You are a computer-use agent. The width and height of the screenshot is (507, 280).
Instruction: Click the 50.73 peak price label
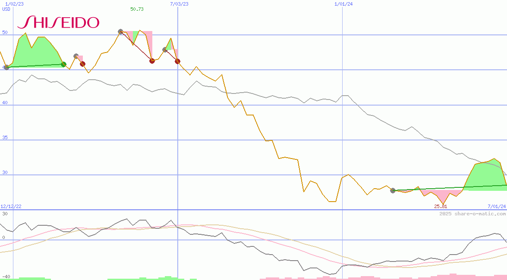click(136, 9)
